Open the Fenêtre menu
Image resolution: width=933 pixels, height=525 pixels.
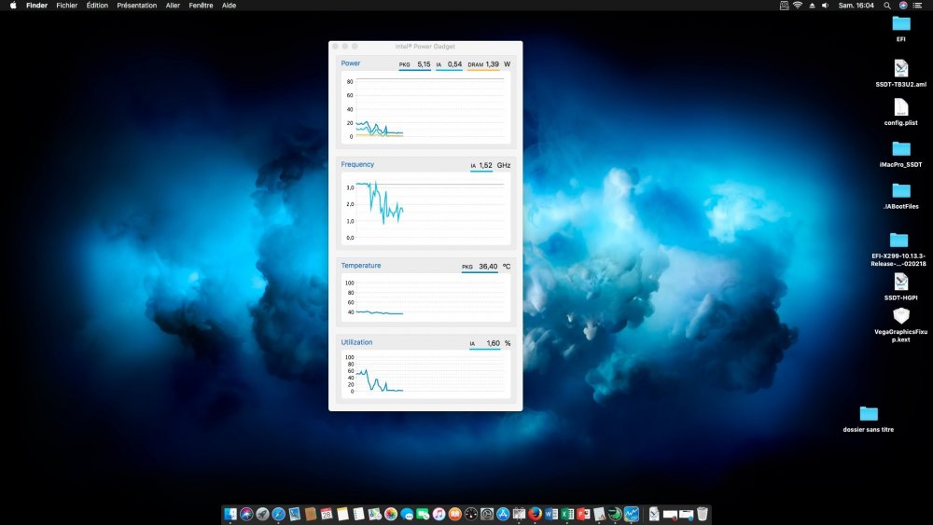(x=201, y=6)
